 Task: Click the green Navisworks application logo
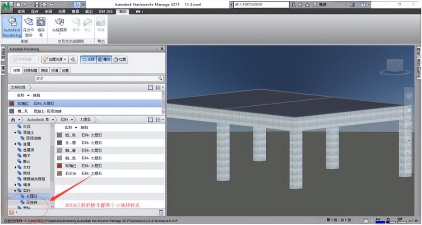click(6, 6)
